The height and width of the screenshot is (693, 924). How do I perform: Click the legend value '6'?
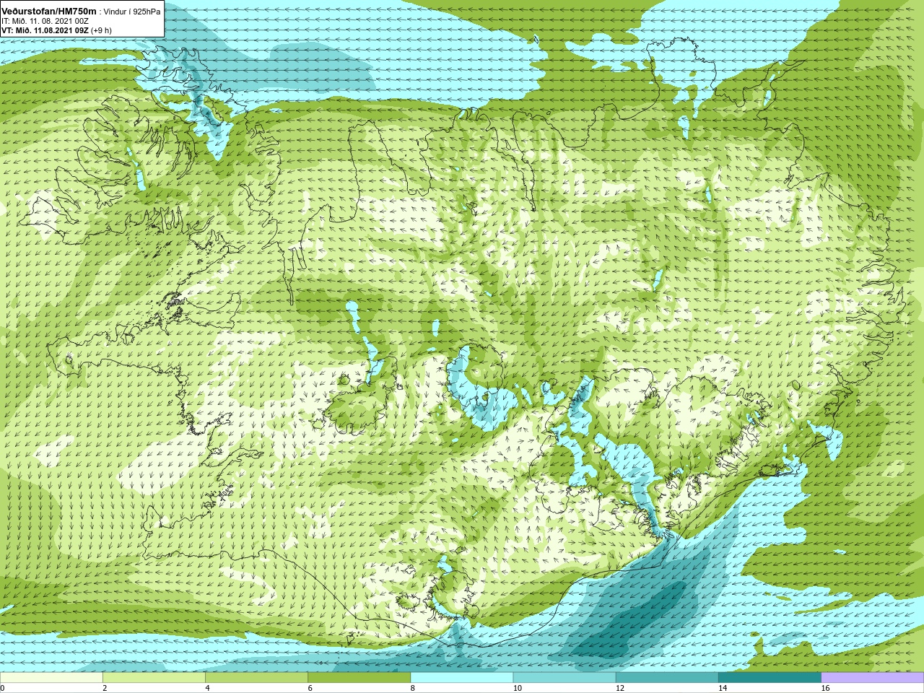point(310,688)
